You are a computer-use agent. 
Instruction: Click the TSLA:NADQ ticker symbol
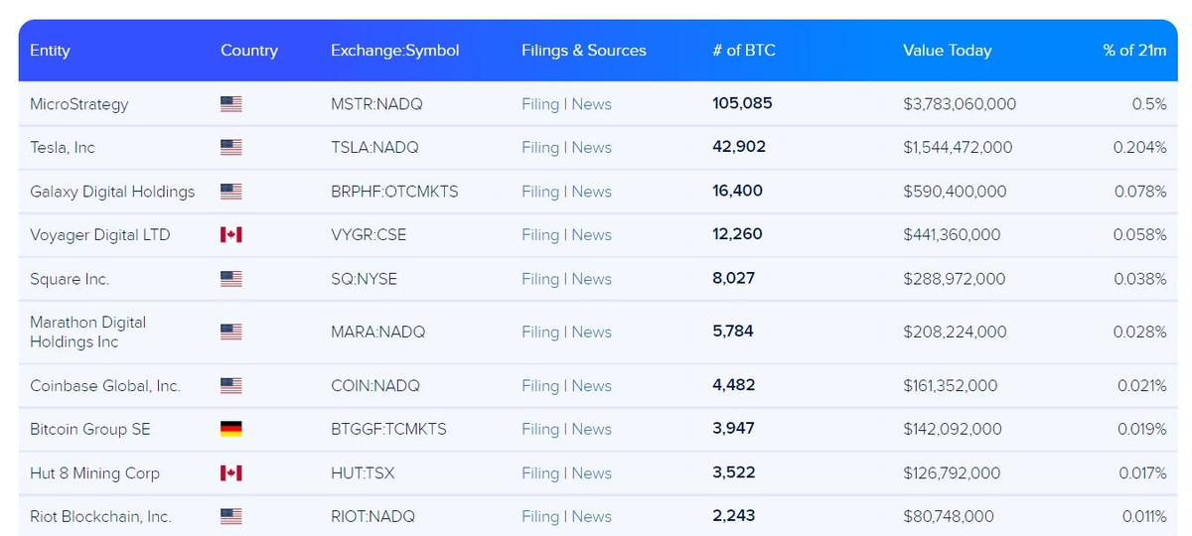click(374, 148)
